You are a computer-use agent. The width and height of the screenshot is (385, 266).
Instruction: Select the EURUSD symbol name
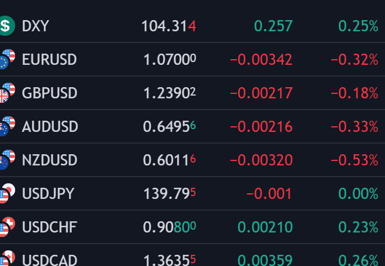click(49, 59)
